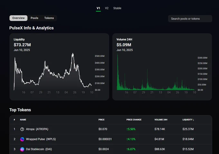Click the Top Tokens heading

click(20, 110)
